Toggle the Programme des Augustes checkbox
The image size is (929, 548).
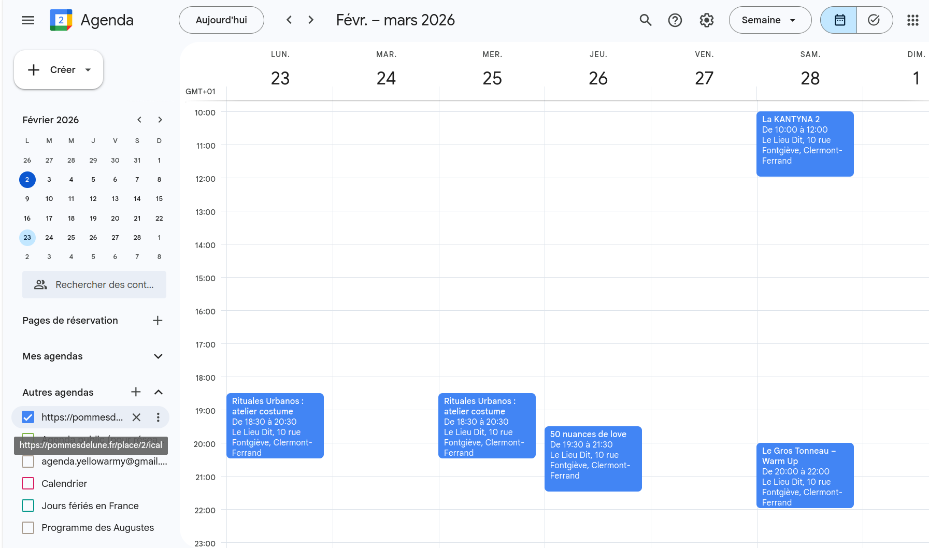(28, 528)
